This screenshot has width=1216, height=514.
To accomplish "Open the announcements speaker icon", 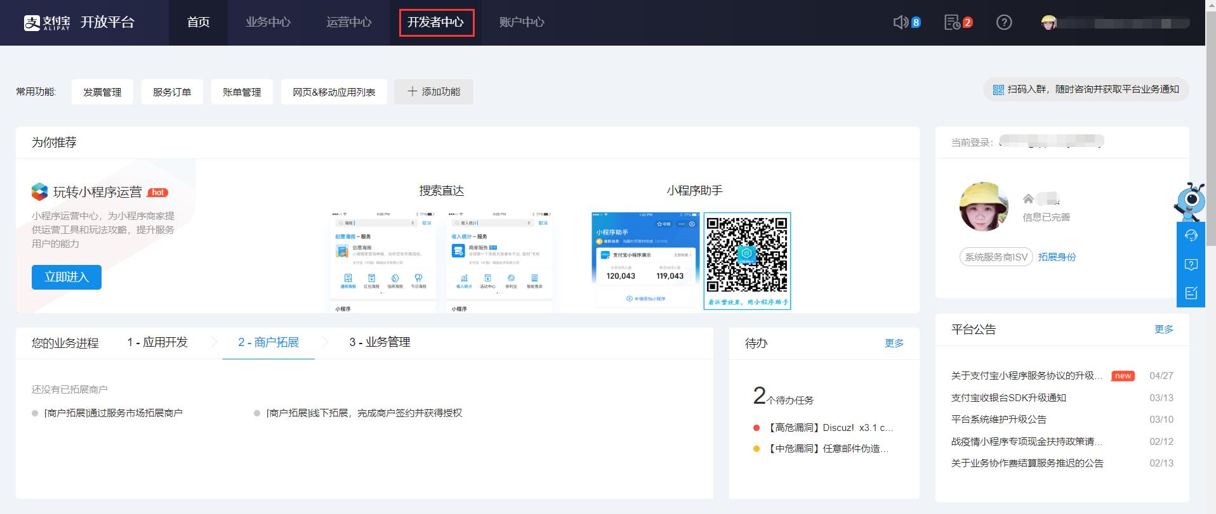I will 901,22.
